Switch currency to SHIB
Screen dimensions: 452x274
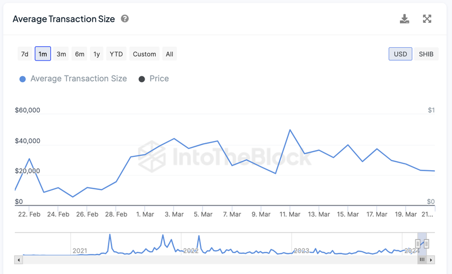click(426, 54)
